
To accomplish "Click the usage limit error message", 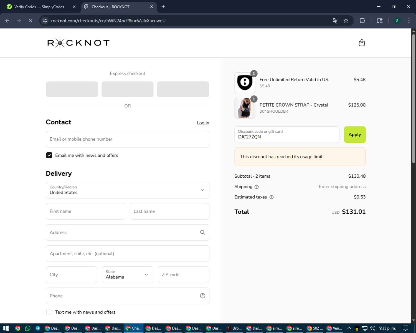I will tap(300, 157).
